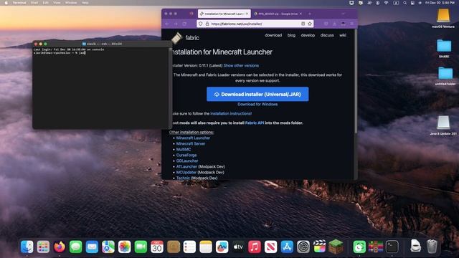Open the Trash in the dock

pyautogui.click(x=432, y=247)
